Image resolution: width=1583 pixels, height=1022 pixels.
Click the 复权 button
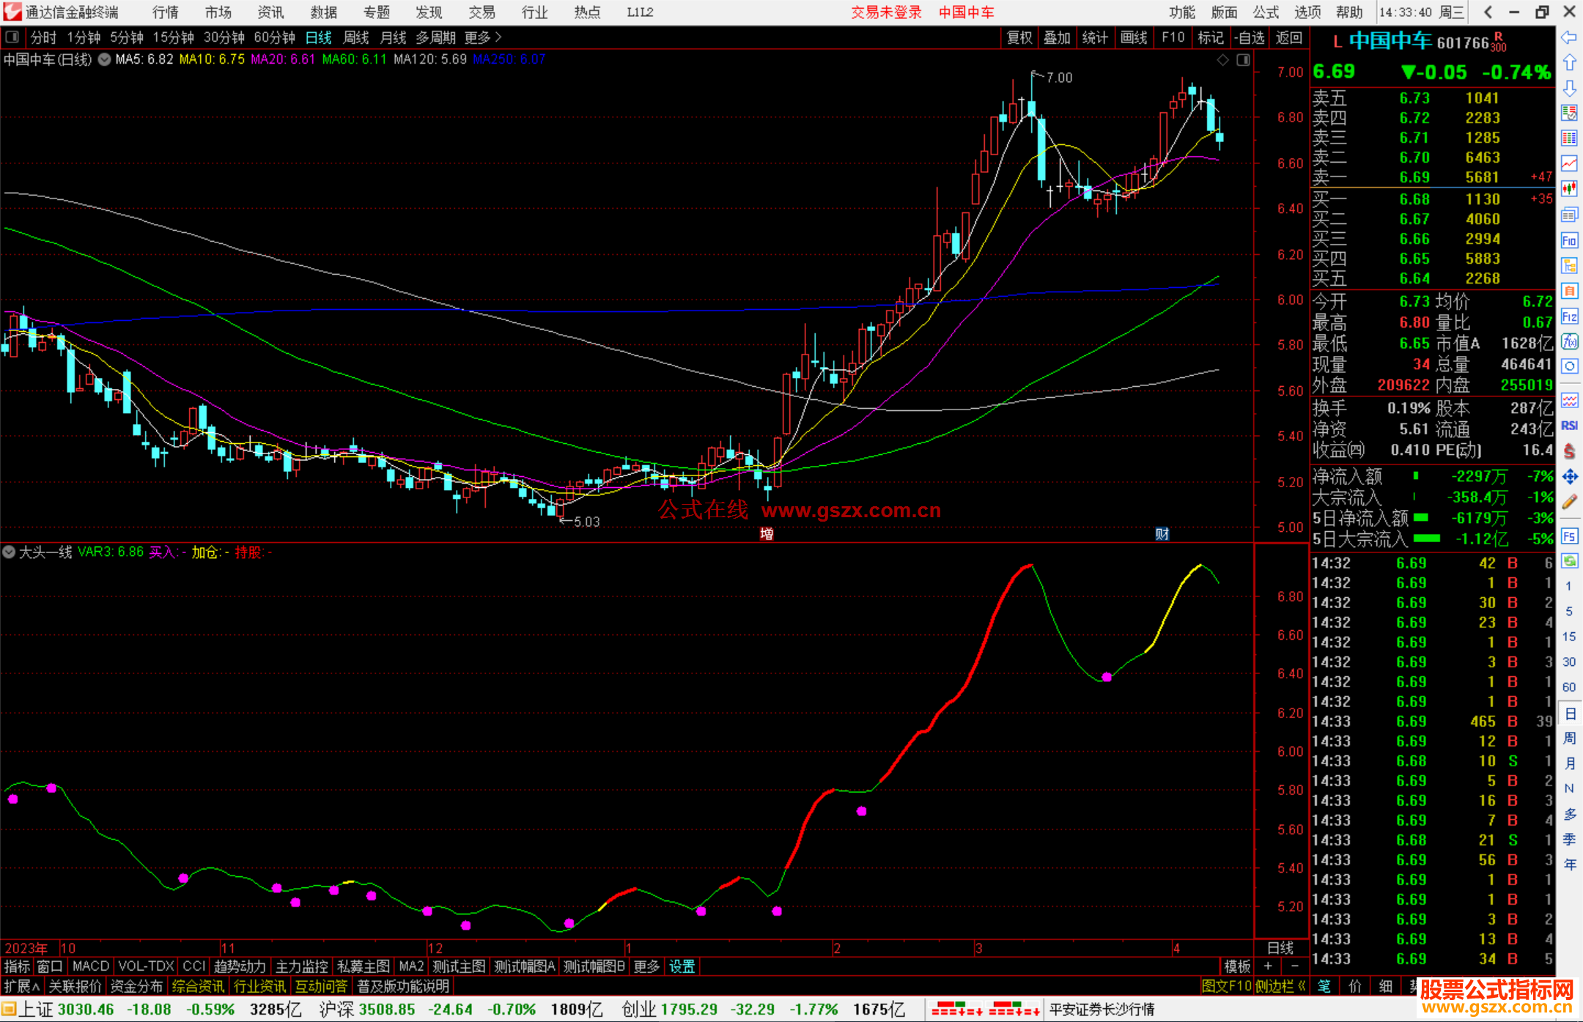1019,37
